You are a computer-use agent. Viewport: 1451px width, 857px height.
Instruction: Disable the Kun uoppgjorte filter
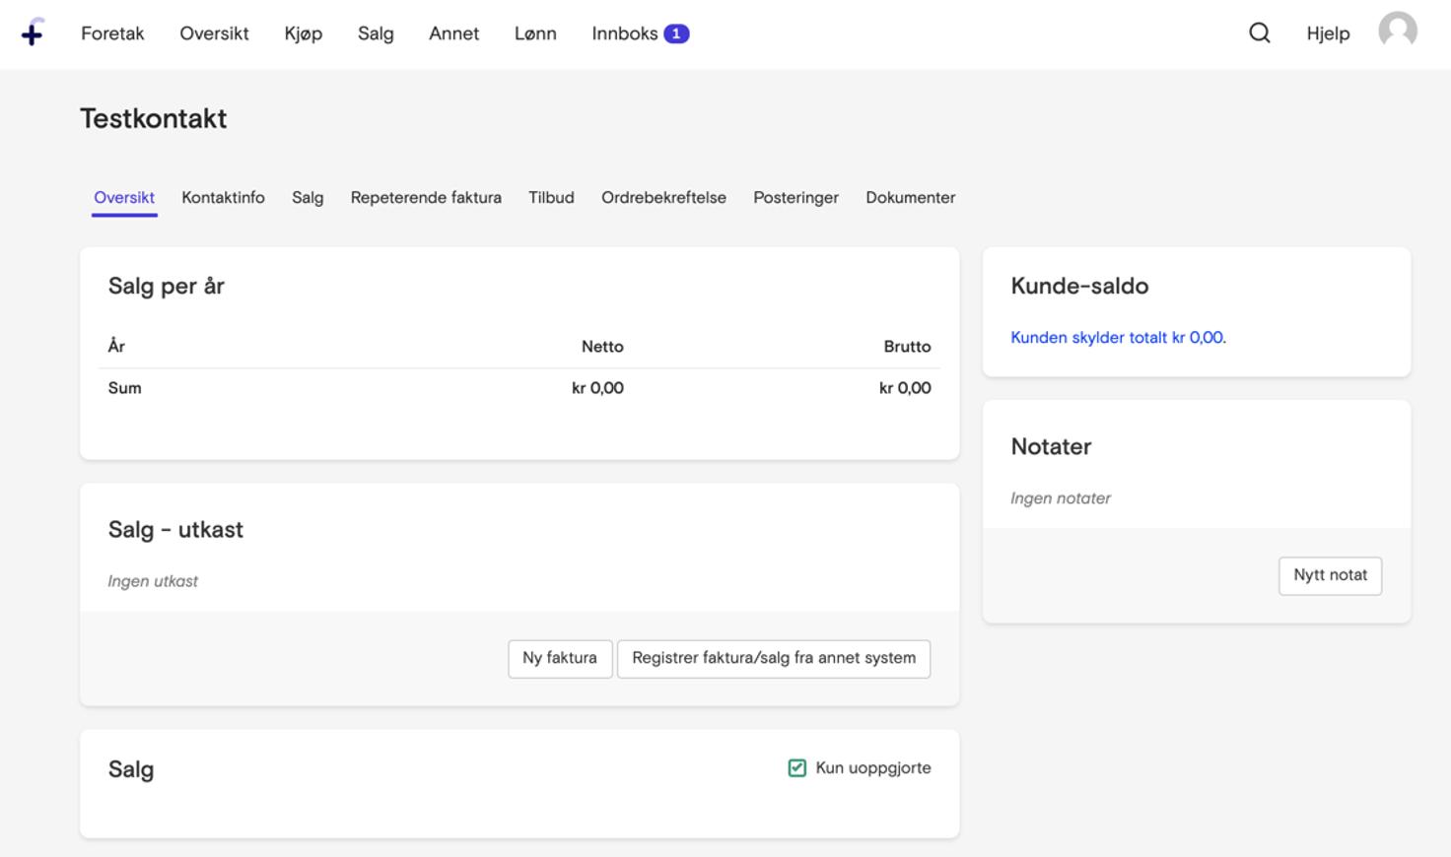[796, 767]
